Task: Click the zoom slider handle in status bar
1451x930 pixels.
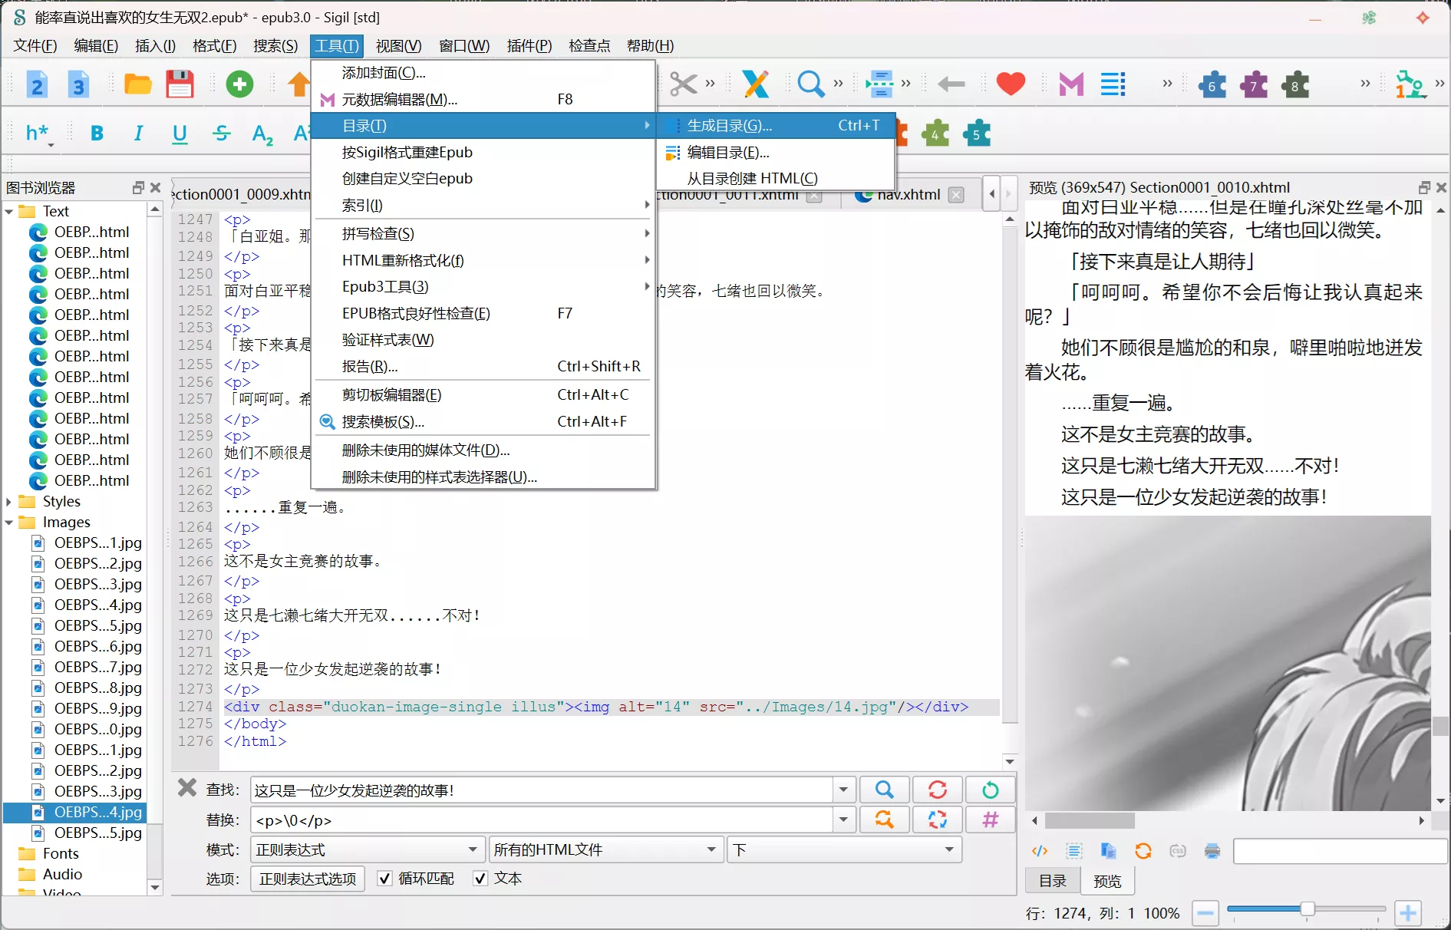Action: point(1307,909)
